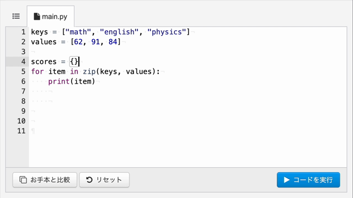Image resolution: width=353 pixels, height=198 pixels.
Task: Click the "english" string in keys list
Action: pos(119,32)
